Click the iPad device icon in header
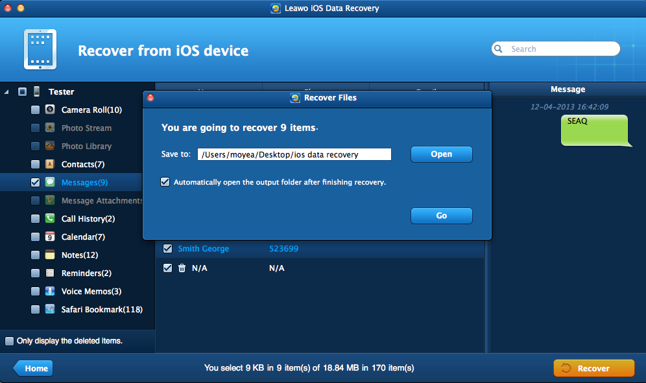This screenshot has width=646, height=383. click(x=40, y=49)
